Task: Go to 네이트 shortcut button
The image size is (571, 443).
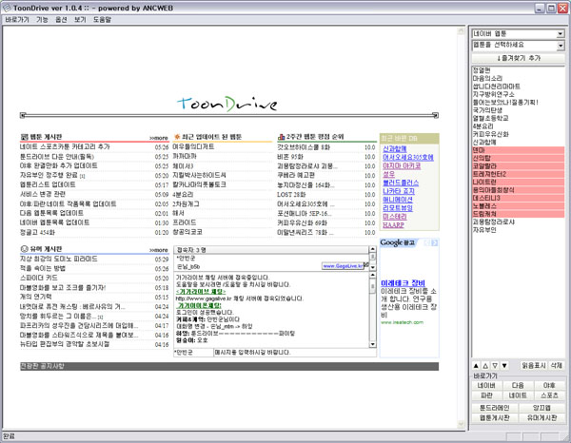Action: pos(518,395)
